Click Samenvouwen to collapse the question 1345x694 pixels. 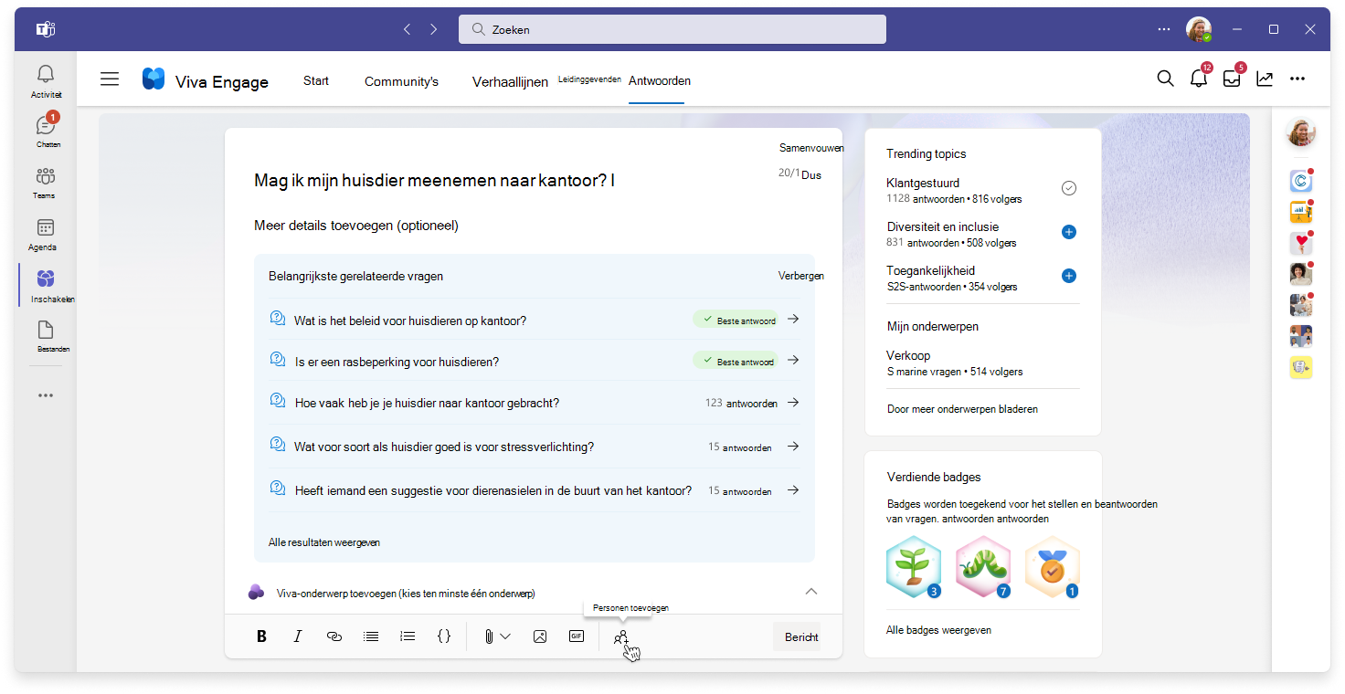click(811, 147)
